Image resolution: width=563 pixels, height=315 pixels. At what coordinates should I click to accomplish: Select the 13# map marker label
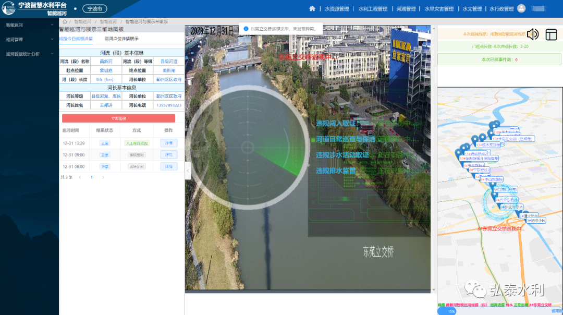pyautogui.click(x=488, y=145)
